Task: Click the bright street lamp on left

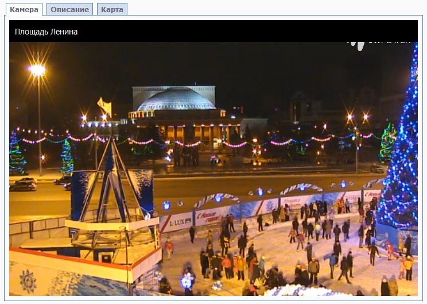Action: (37, 71)
